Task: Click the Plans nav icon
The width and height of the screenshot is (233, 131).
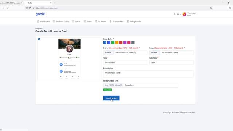Action: 85,21
